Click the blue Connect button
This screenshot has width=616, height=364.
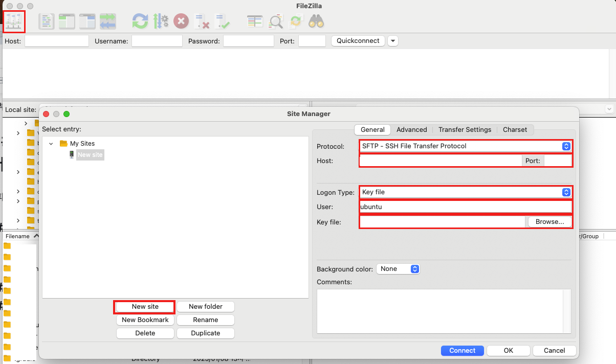[463, 351]
